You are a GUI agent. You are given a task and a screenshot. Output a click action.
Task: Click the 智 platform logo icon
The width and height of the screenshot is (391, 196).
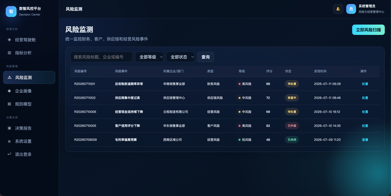[11, 12]
